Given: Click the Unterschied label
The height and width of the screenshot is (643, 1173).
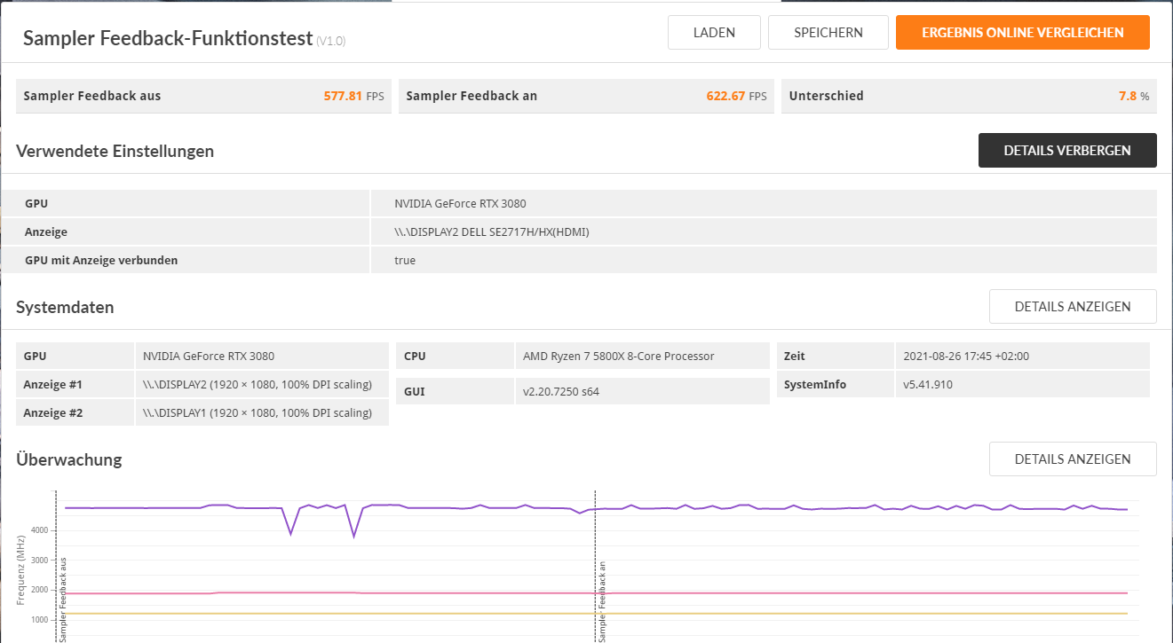Looking at the screenshot, I should click(826, 96).
